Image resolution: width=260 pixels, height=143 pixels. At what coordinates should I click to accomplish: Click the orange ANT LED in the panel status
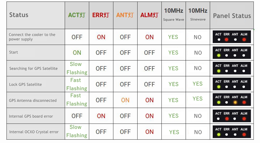coord(235,103)
